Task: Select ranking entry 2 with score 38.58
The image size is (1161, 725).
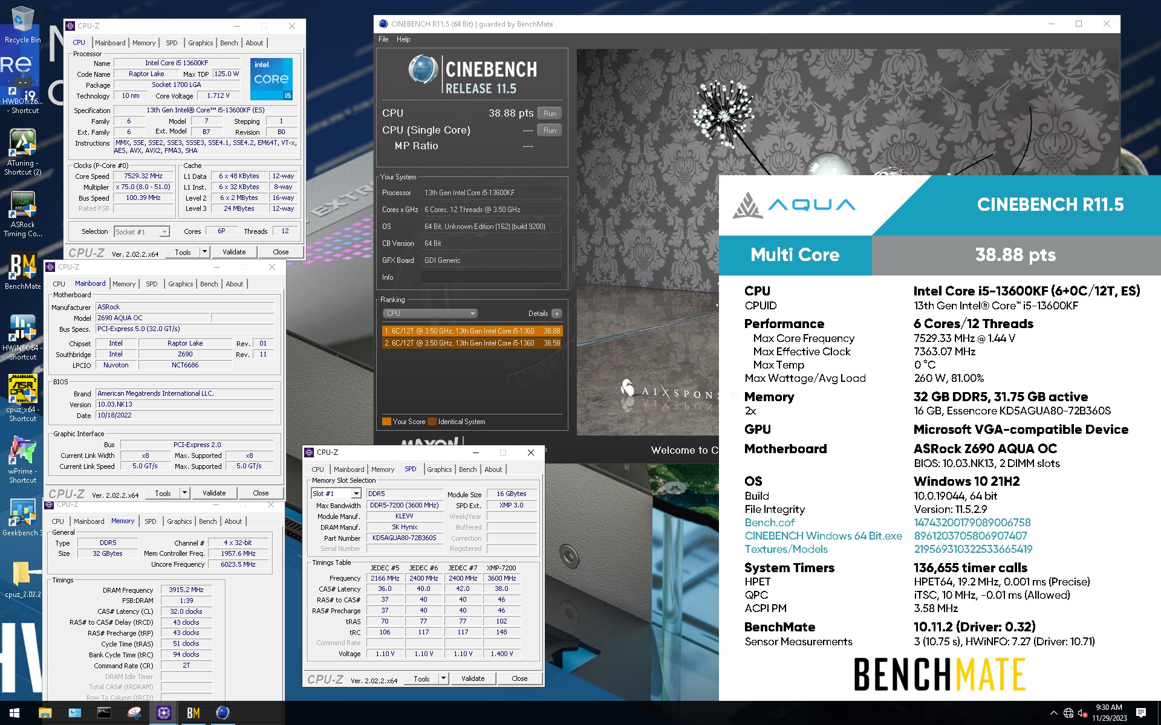Action: [x=472, y=343]
